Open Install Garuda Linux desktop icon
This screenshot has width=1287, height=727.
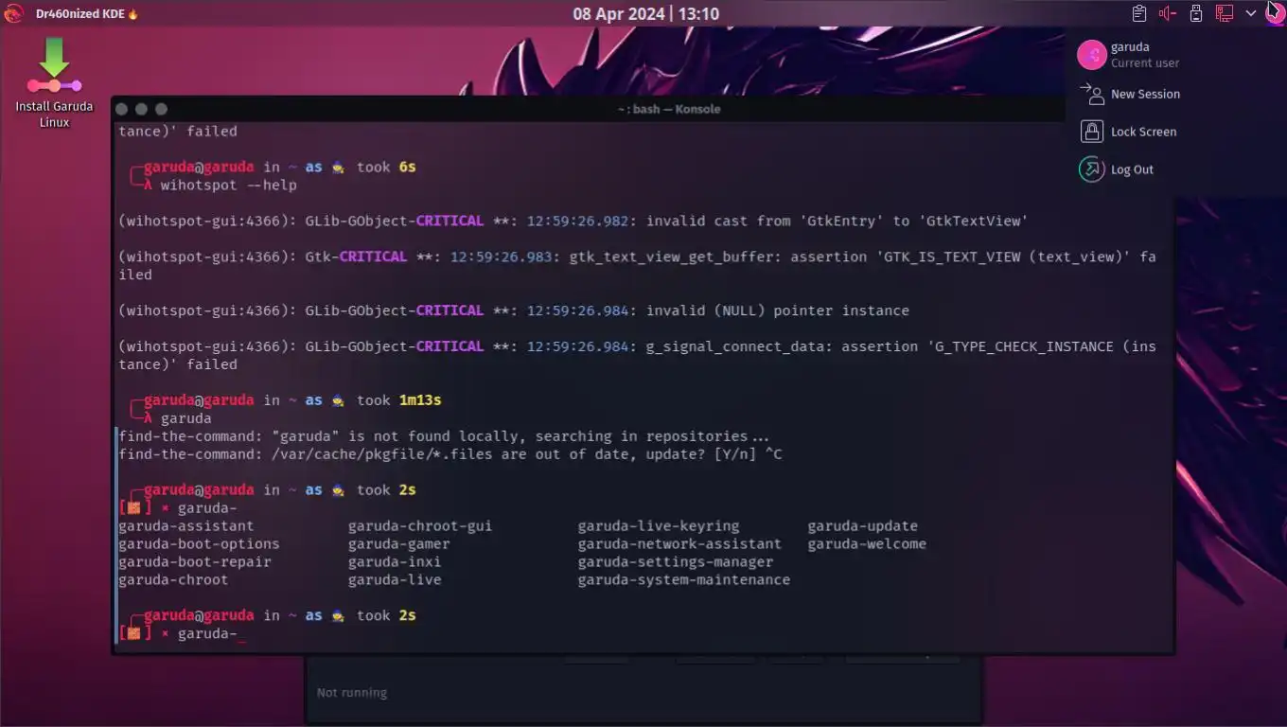coord(54,84)
